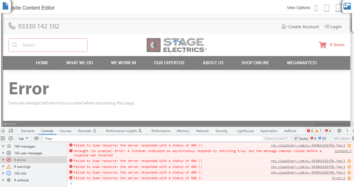
Task: Expand the 8 warnings sidebar group
Action: coord(3,167)
